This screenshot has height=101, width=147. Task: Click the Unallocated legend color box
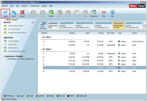click(78, 96)
